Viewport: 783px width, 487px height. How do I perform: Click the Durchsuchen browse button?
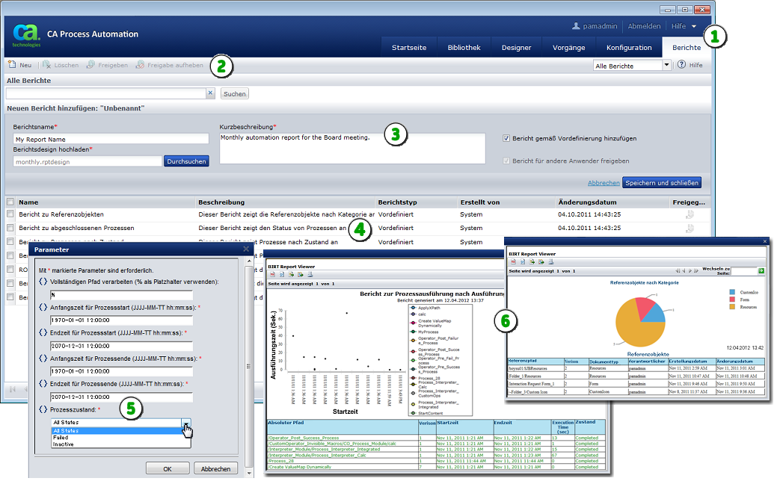[186, 161]
